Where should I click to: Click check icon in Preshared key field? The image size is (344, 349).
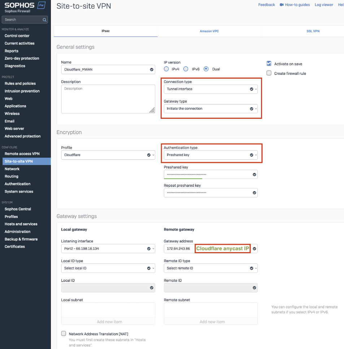point(254,174)
